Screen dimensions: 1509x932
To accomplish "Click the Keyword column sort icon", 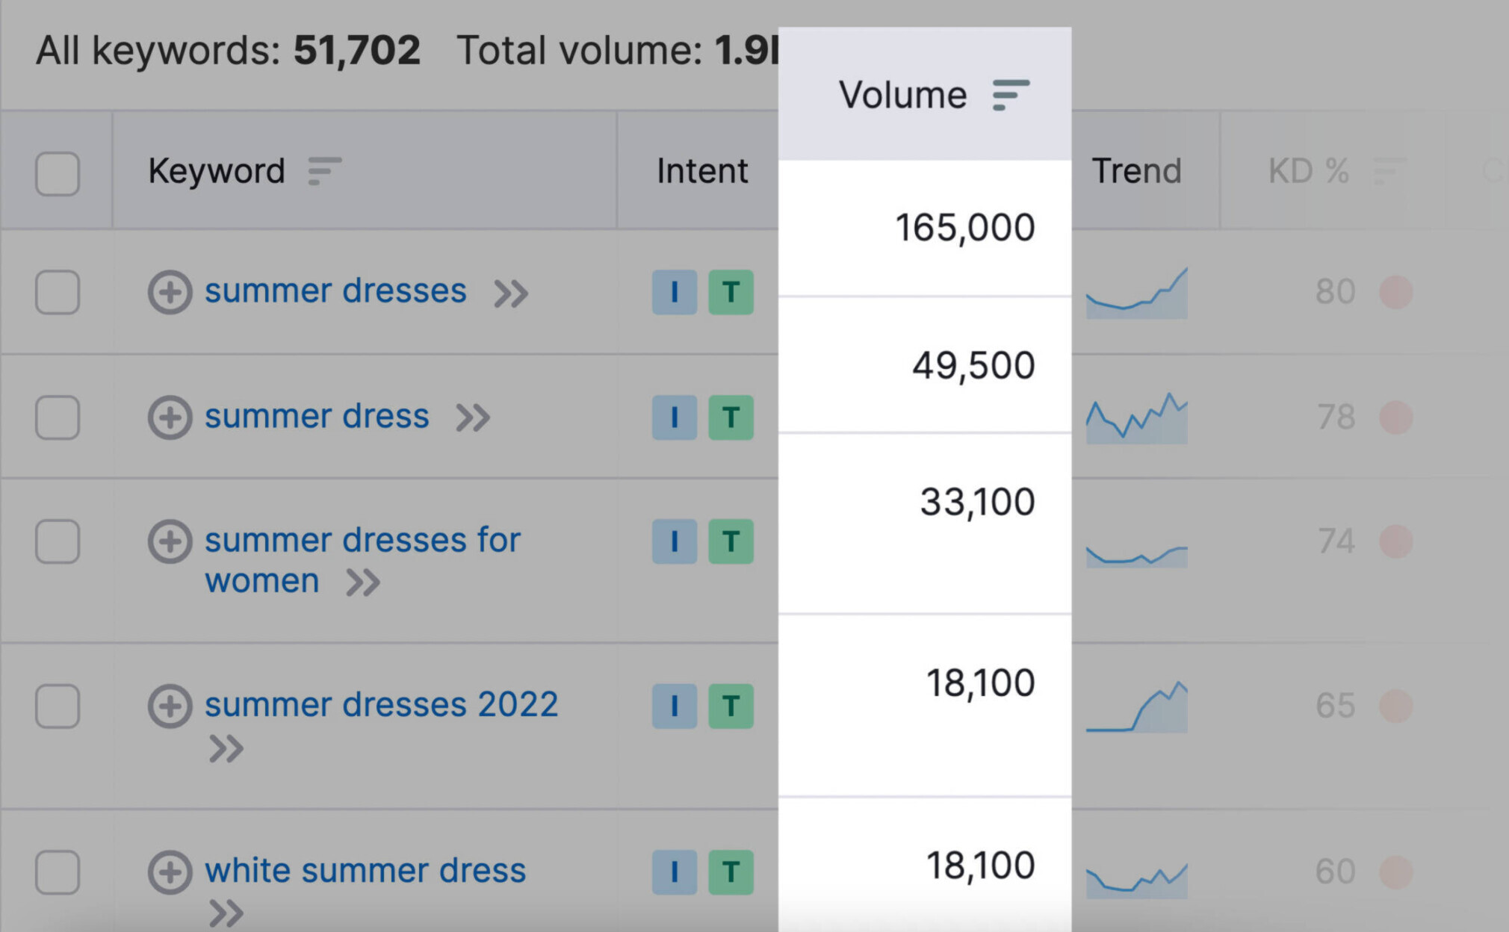I will (324, 171).
